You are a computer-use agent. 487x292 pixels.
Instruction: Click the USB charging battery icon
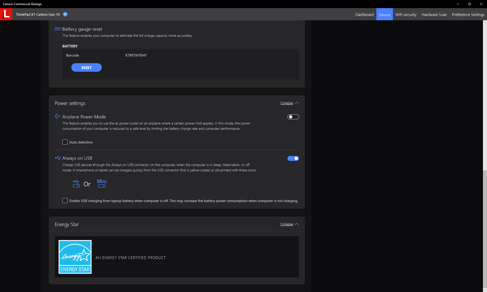point(76,184)
